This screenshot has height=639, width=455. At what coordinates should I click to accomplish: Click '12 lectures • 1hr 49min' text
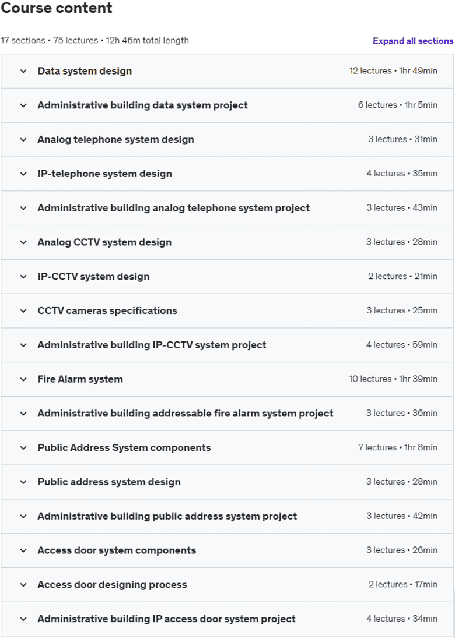tap(393, 70)
